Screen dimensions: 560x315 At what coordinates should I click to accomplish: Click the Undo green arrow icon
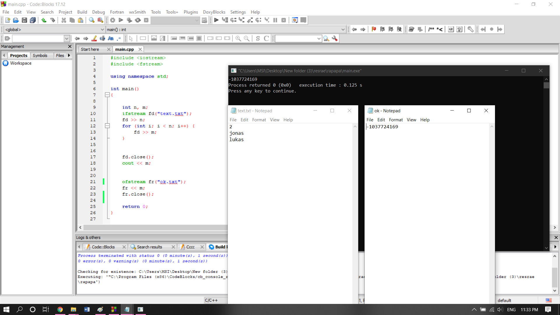pos(44,20)
